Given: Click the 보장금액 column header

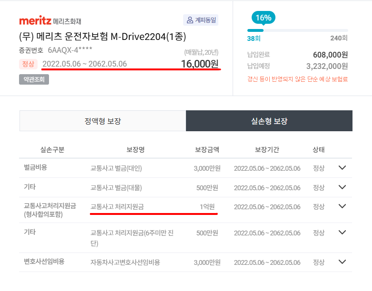Looking at the screenshot, I should pyautogui.click(x=207, y=150).
